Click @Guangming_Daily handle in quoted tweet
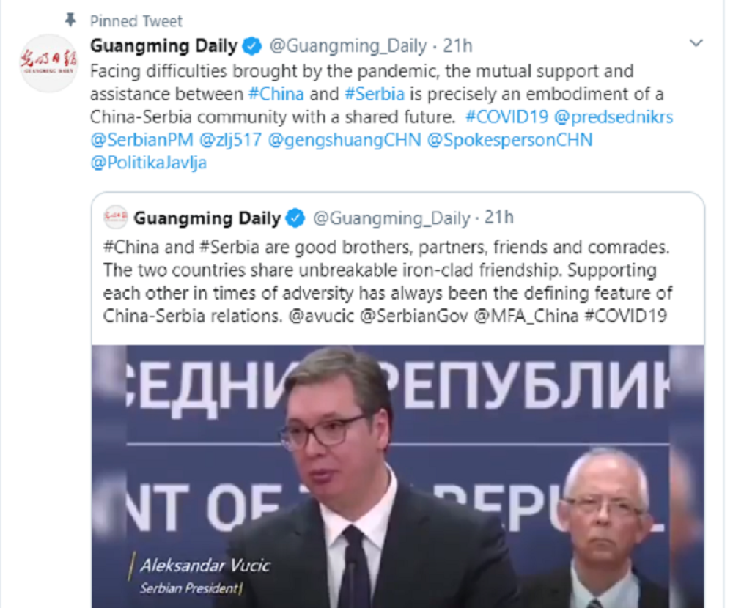The height and width of the screenshot is (608, 733). (x=391, y=218)
